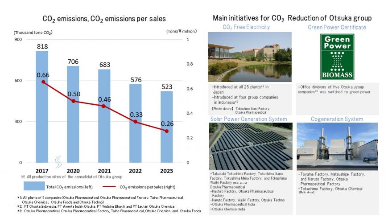Click the Cogeneration System heading
388x218 pixels.
pyautogui.click(x=337, y=119)
